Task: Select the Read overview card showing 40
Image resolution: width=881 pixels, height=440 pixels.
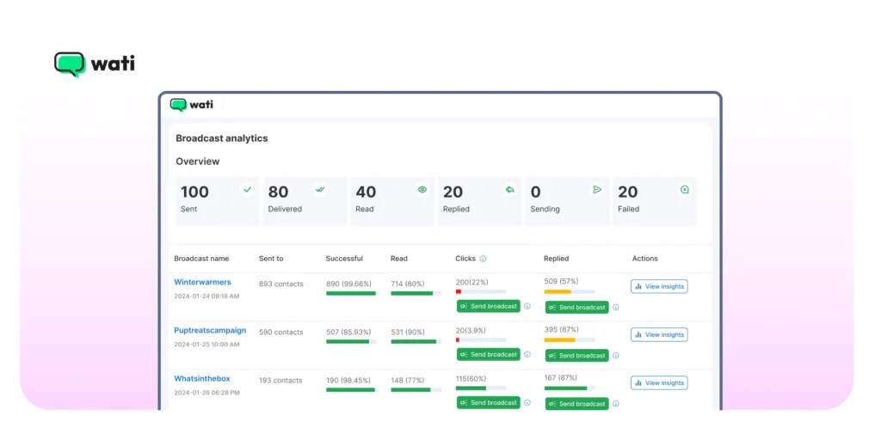Action: pos(392,201)
